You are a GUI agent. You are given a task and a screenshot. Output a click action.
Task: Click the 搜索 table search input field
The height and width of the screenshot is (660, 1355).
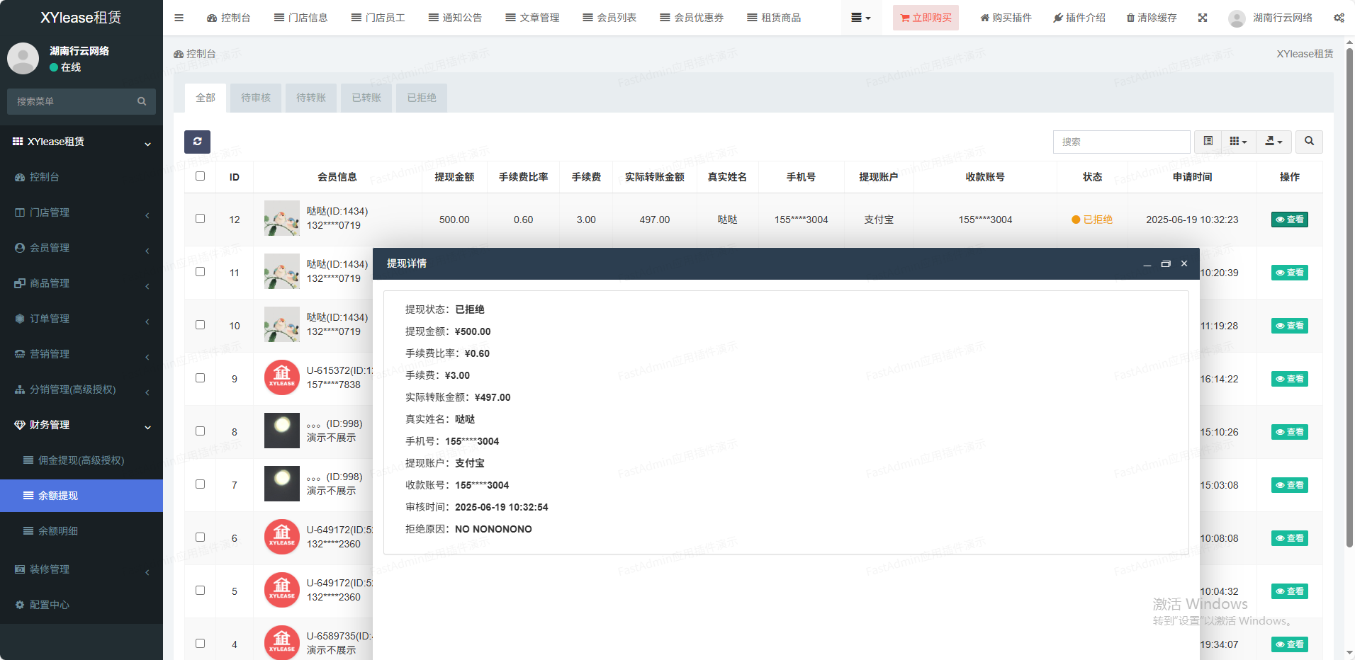(1120, 142)
